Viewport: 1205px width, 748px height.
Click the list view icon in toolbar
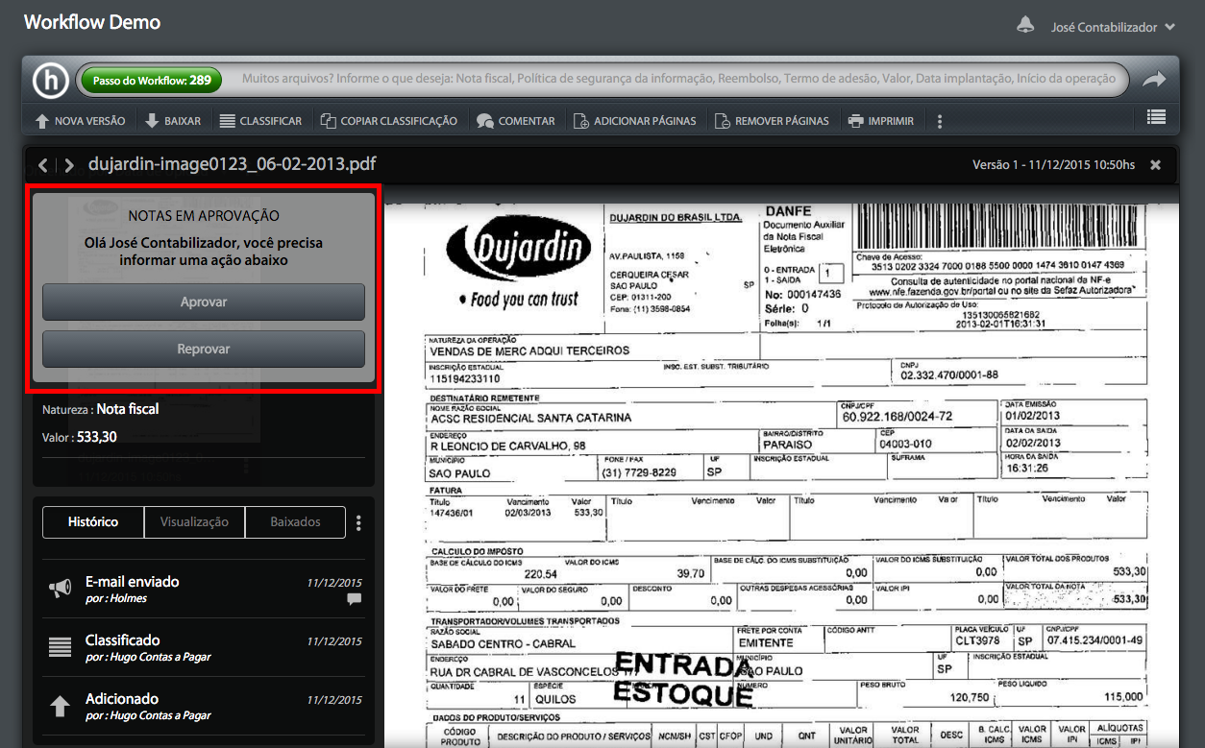(1157, 117)
